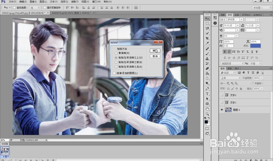This screenshot has height=161, width=273.
Task: Open the 未标题-1 workspace dropdown
Action: pos(262,8)
